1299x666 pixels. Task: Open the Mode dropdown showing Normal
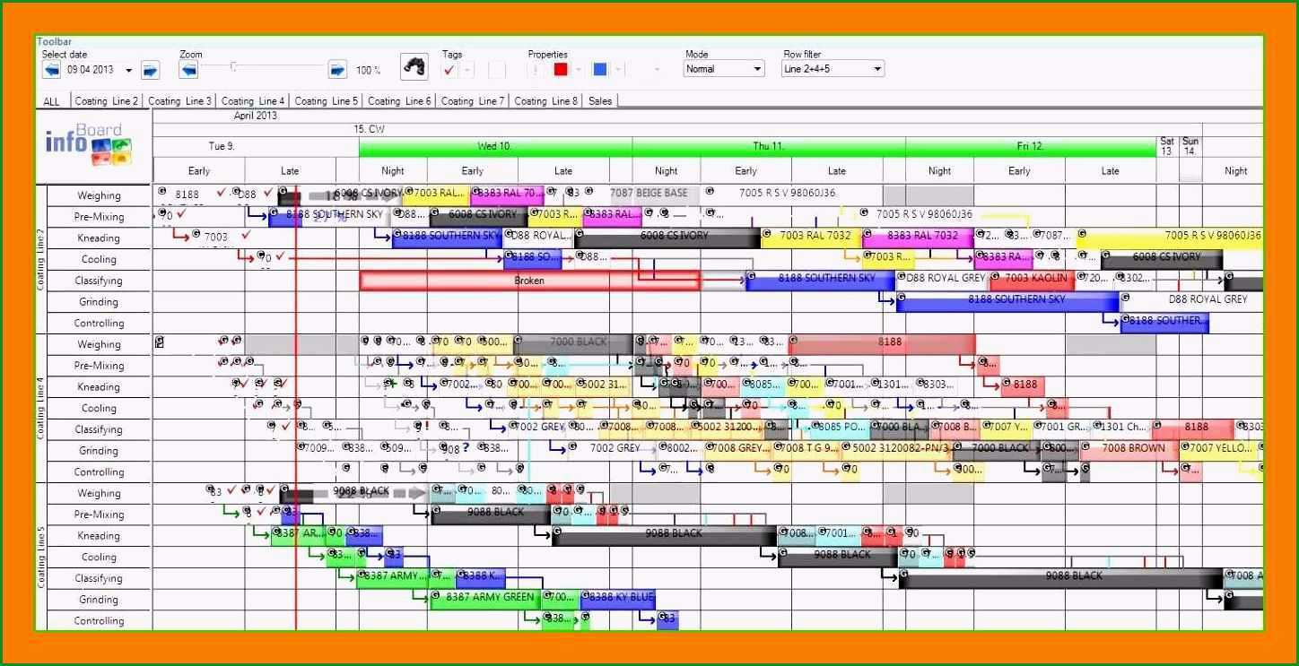coord(724,69)
